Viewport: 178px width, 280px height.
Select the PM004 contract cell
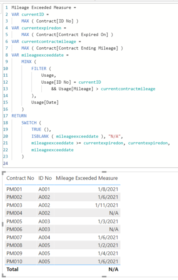(x=14, y=213)
